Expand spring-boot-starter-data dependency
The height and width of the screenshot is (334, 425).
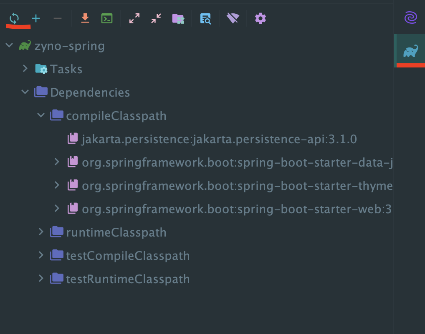tap(57, 162)
